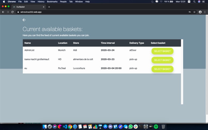Click the address bar URL wirvsvirus202.web.app
This screenshot has height=130, width=208.
(31, 12)
